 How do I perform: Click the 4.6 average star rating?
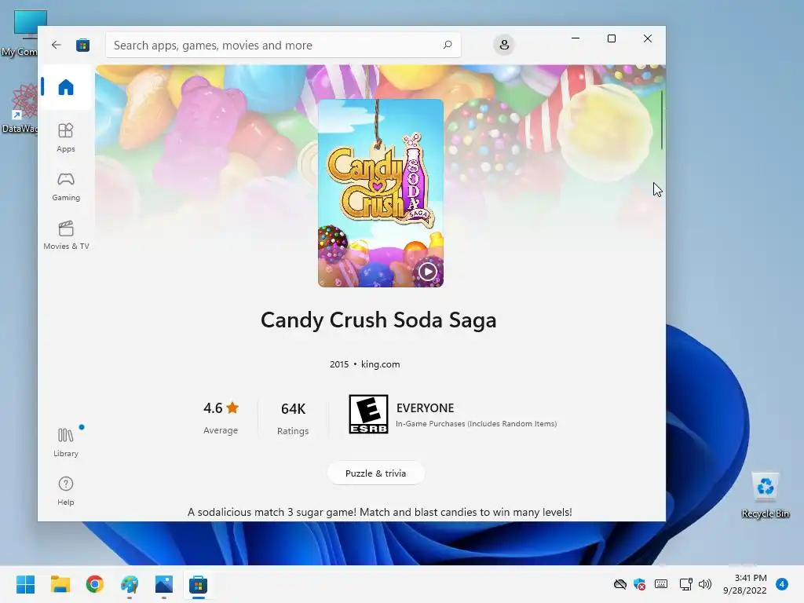pos(221,418)
